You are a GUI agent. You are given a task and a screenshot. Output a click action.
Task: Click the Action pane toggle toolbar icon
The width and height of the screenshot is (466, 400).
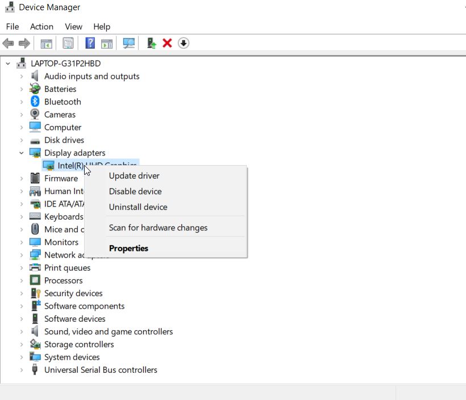click(x=107, y=44)
